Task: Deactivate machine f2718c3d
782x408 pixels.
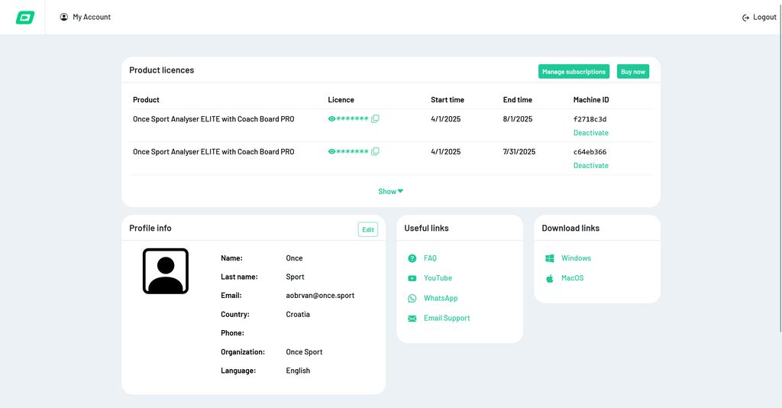Action: point(590,133)
